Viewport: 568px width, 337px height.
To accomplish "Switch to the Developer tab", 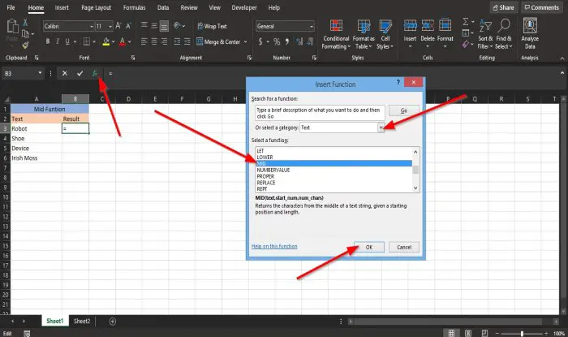I will (x=244, y=7).
